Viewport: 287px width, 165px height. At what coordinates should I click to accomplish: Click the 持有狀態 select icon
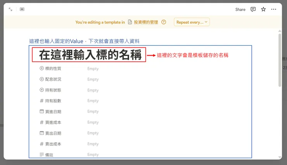42,90
